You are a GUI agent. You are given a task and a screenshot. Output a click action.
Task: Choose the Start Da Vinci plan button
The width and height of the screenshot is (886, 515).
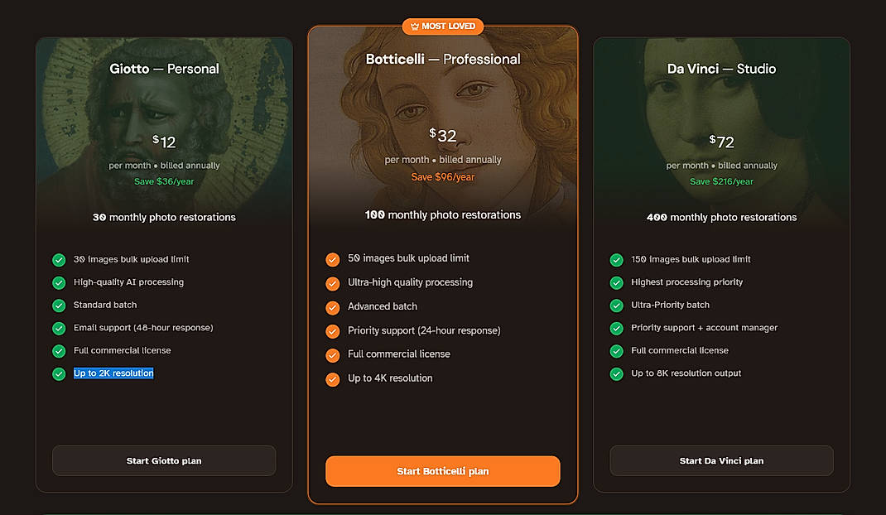[x=721, y=460]
